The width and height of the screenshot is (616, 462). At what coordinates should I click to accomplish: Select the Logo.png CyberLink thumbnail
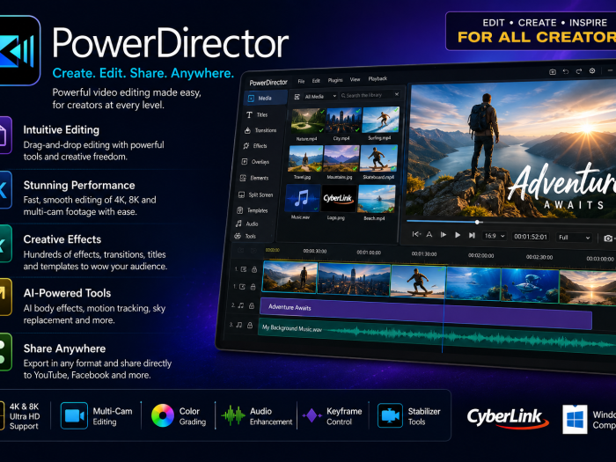339,198
